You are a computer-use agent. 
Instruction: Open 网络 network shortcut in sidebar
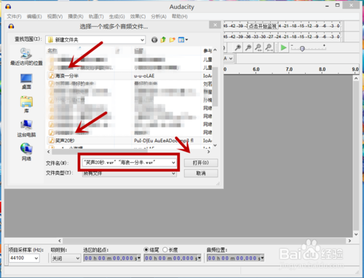26,152
